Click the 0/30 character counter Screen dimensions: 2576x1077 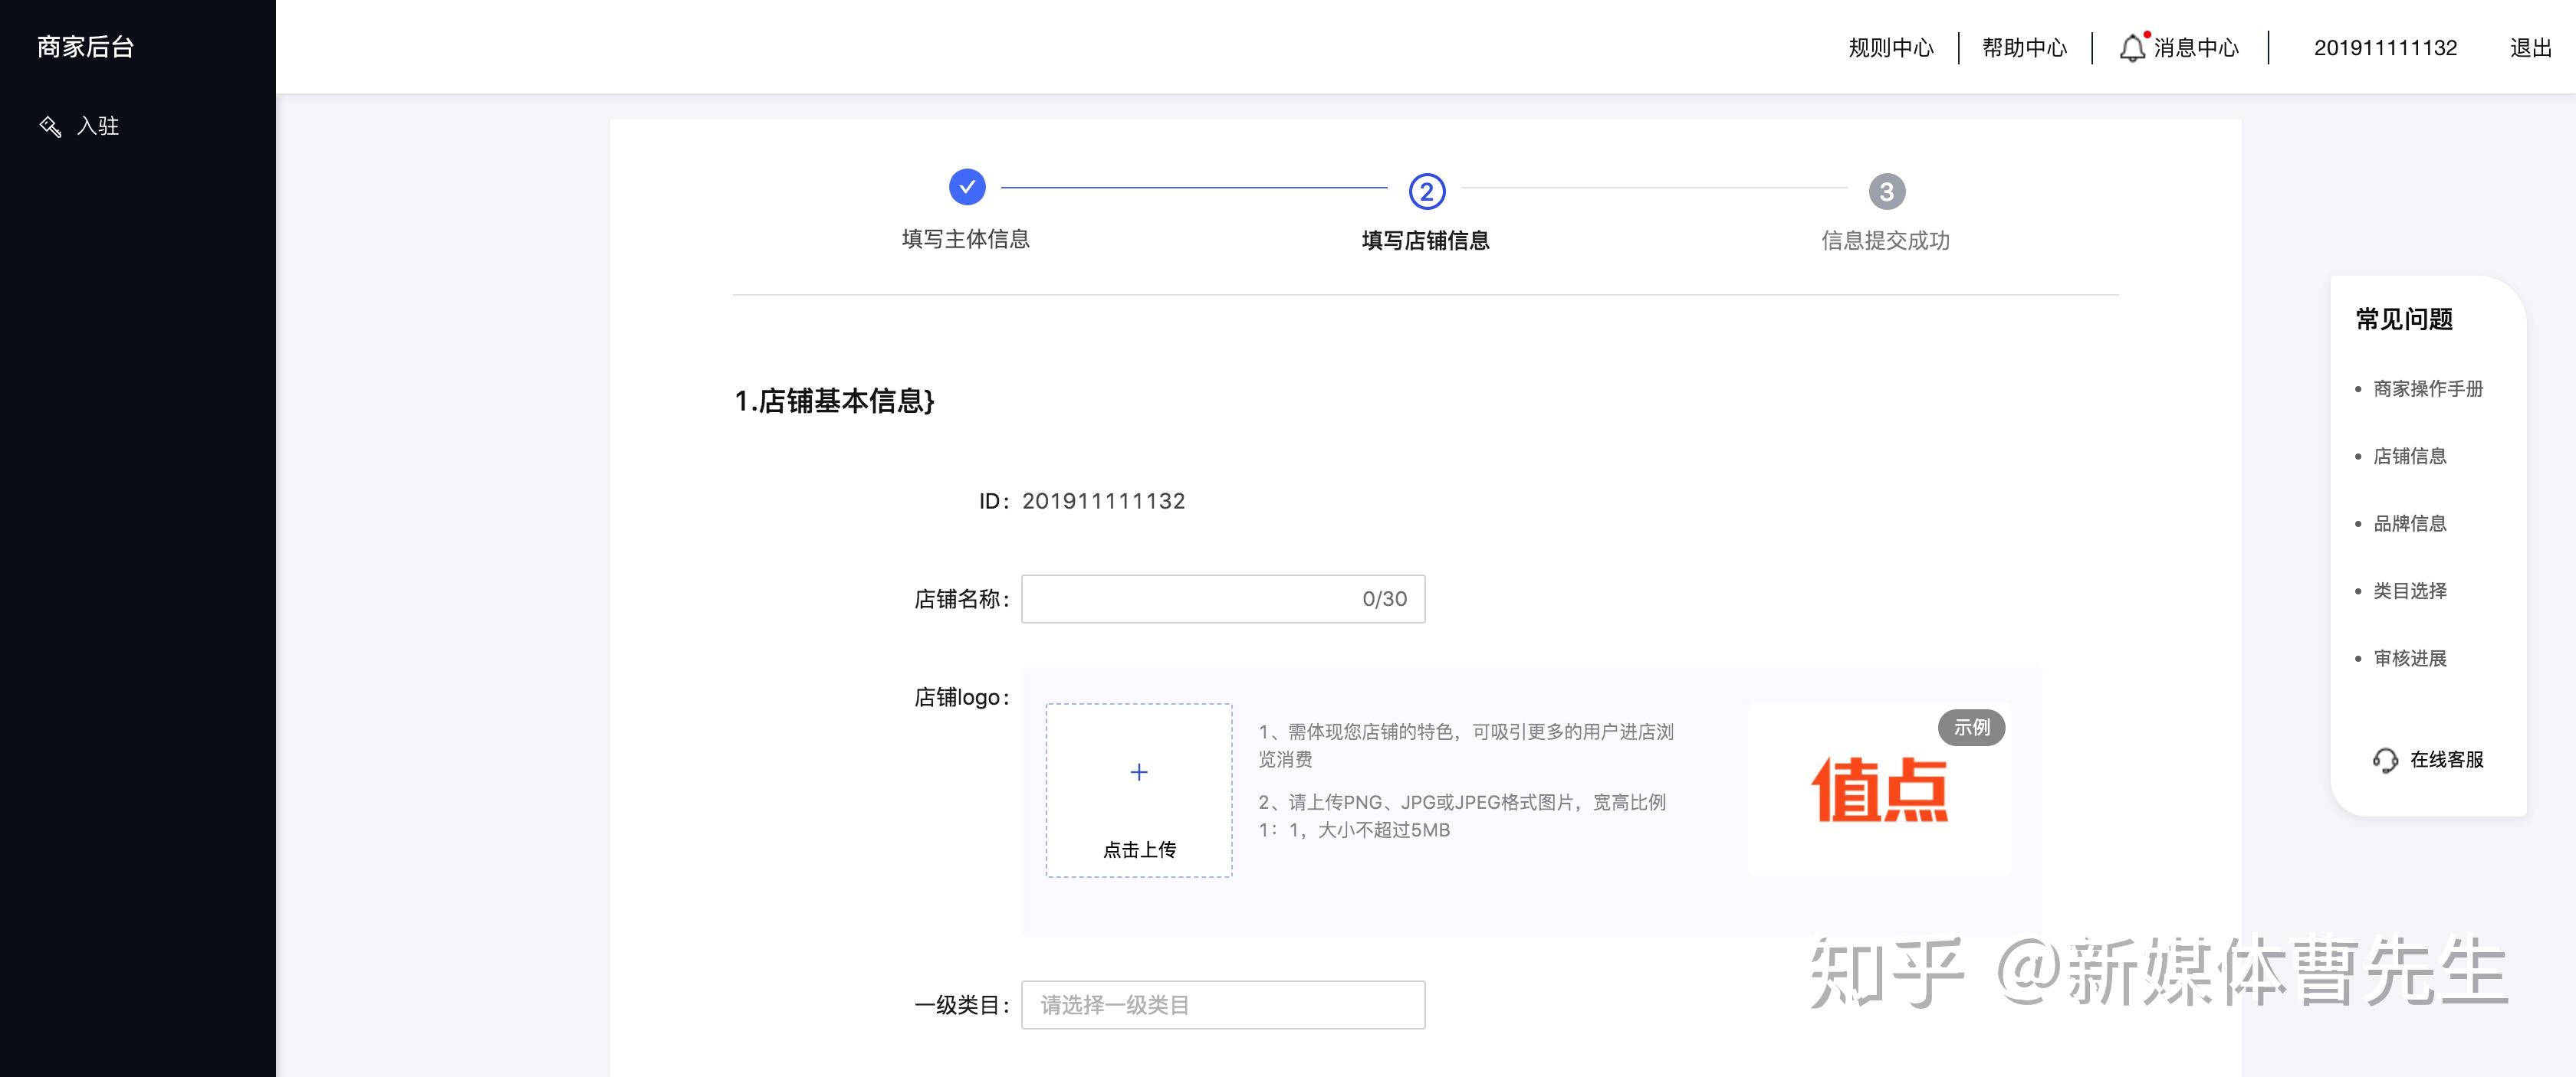coord(1384,600)
